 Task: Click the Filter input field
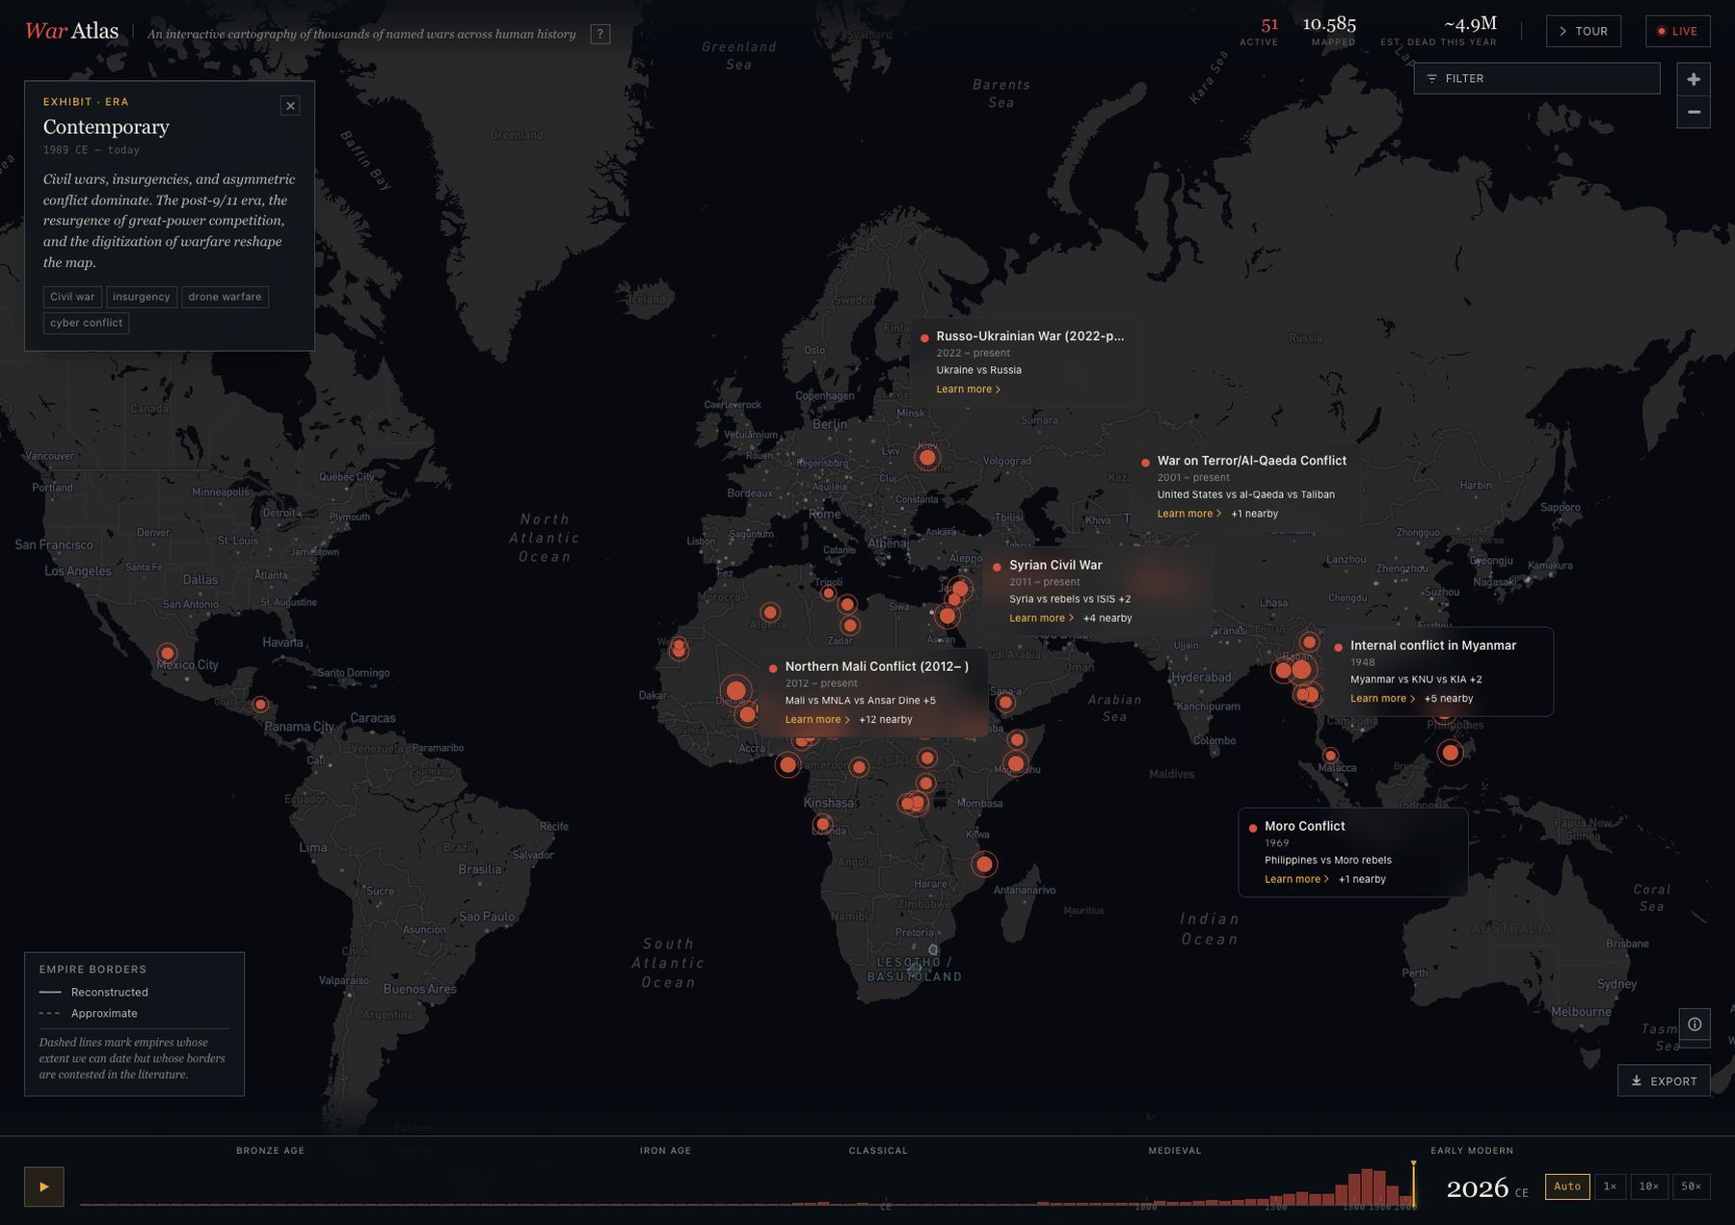coord(1536,78)
